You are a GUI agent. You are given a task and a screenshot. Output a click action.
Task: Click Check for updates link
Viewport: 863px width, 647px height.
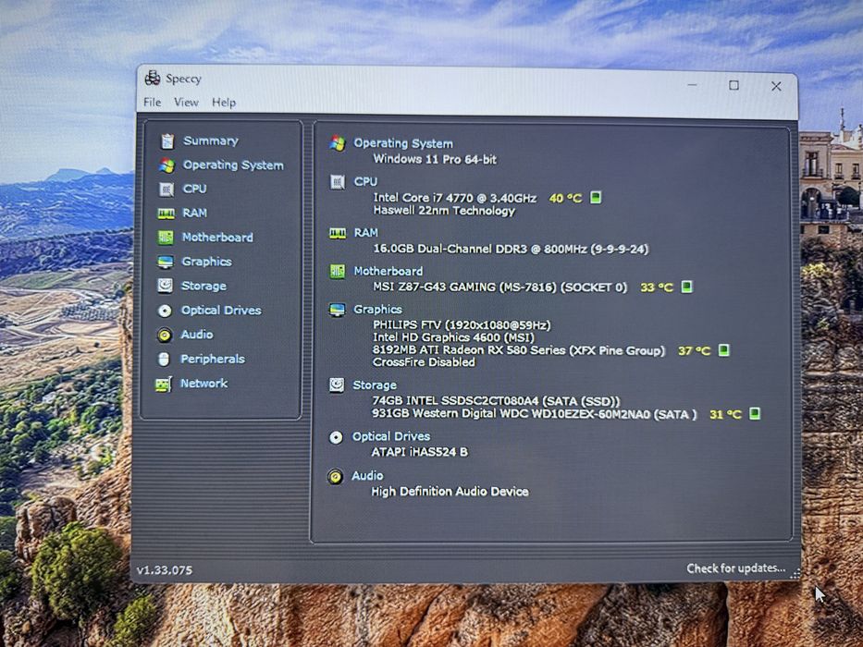[x=736, y=568]
